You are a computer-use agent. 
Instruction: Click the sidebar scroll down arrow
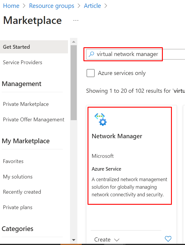[74, 240]
